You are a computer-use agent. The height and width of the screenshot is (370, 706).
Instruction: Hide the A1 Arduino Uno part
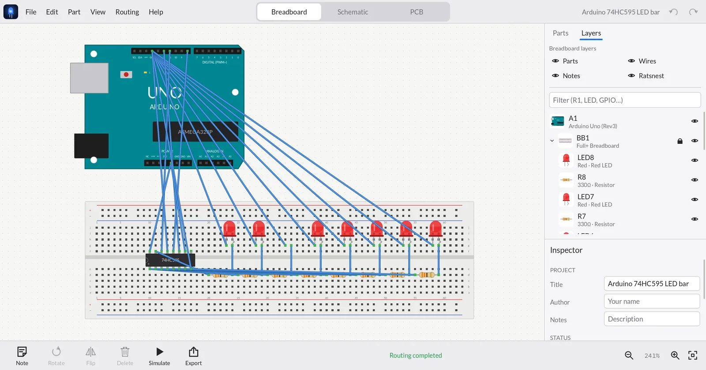click(695, 121)
